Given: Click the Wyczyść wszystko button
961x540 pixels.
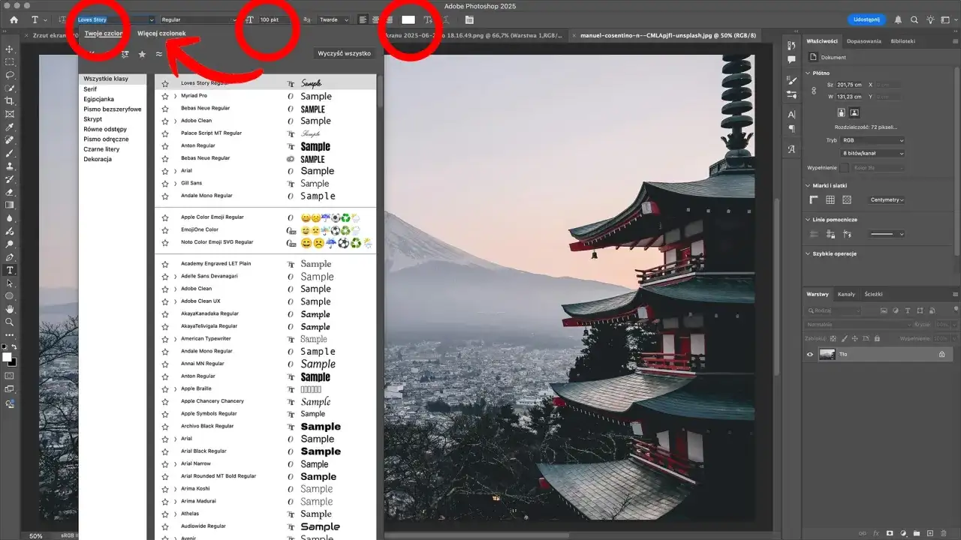Looking at the screenshot, I should [x=344, y=53].
